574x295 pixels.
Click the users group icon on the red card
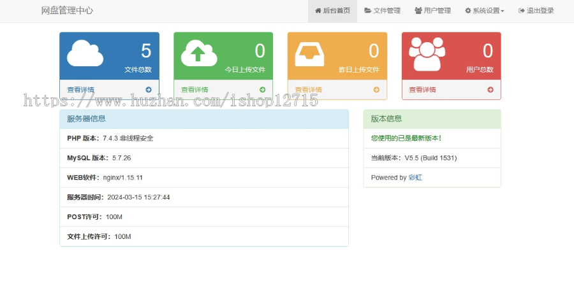(427, 54)
